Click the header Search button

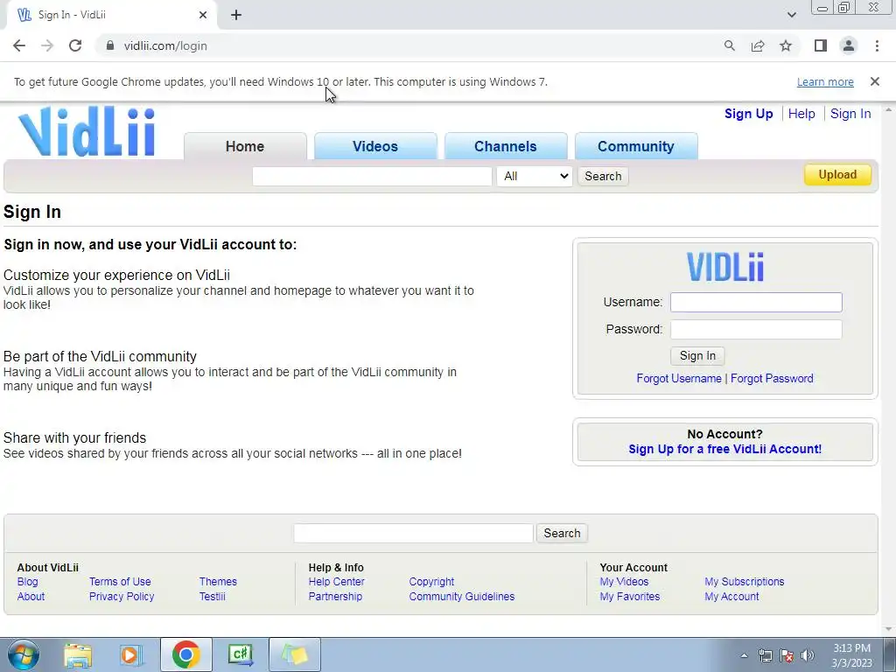click(x=603, y=176)
